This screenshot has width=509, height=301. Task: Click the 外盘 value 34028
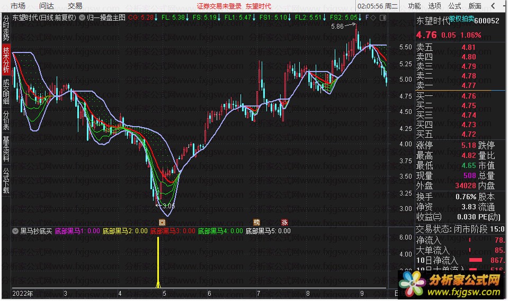[465, 185]
